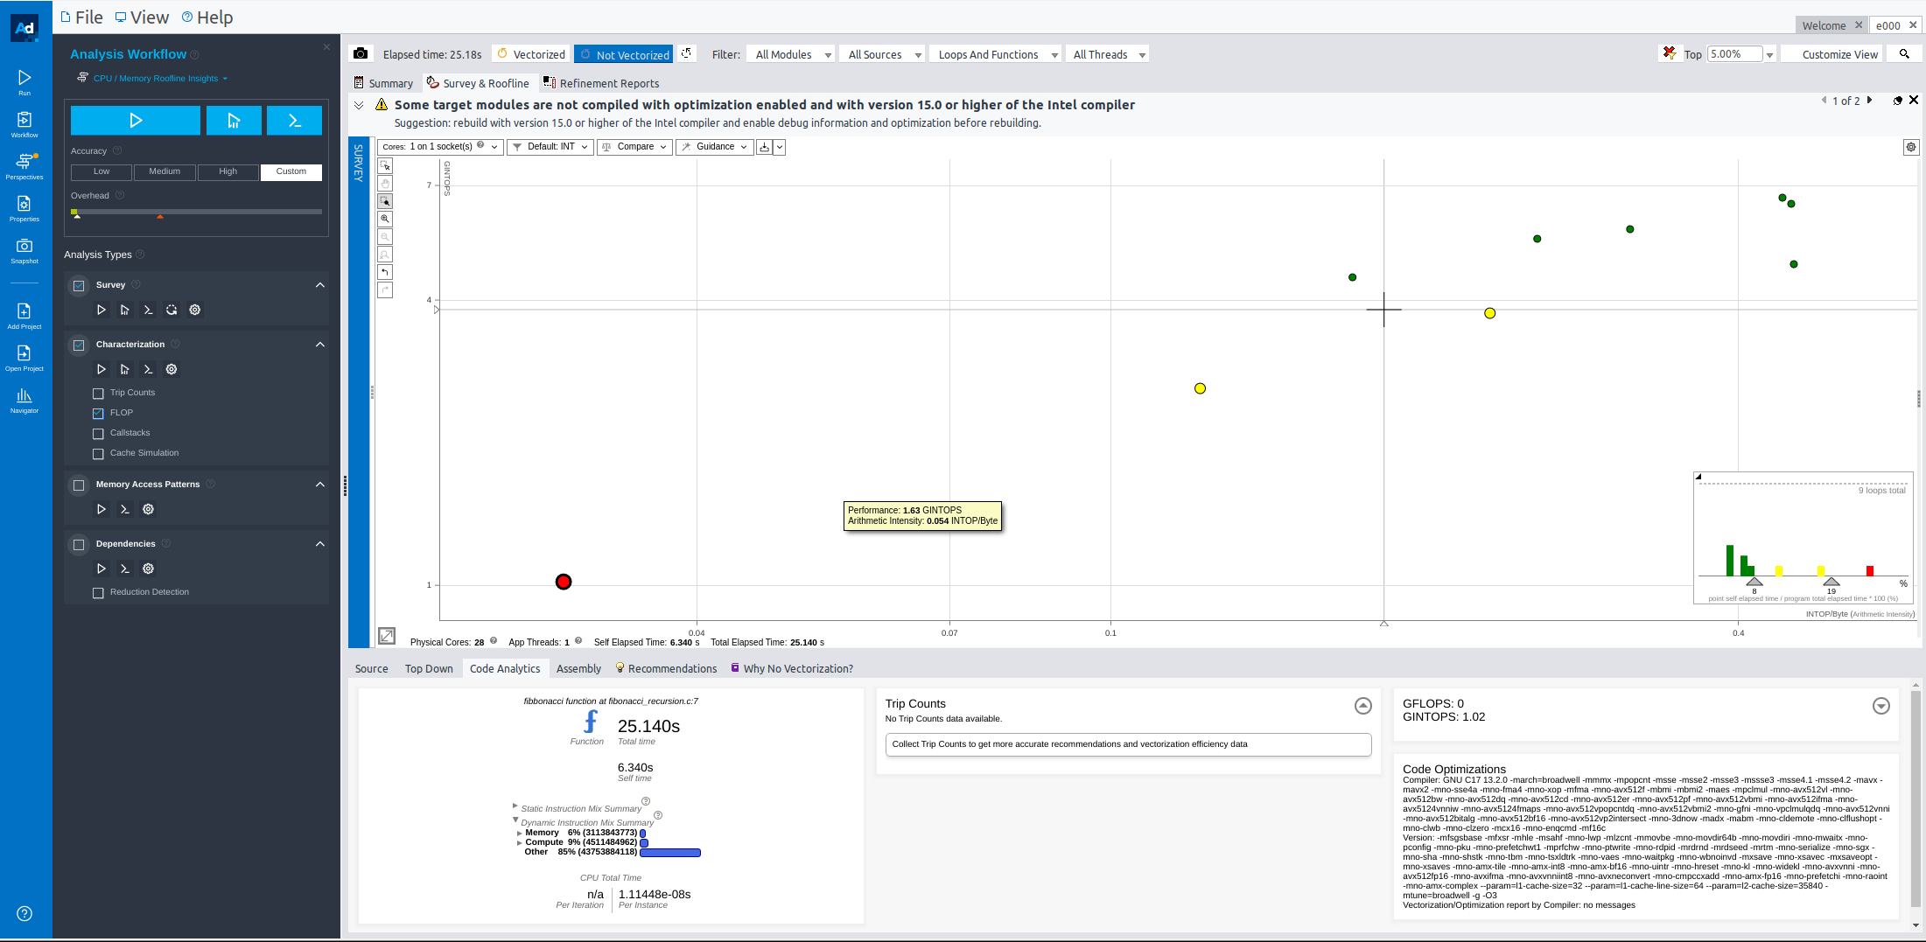Image resolution: width=1926 pixels, height=942 pixels.
Task: Enable the Cache Simulation checkbox
Action: [x=98, y=454]
